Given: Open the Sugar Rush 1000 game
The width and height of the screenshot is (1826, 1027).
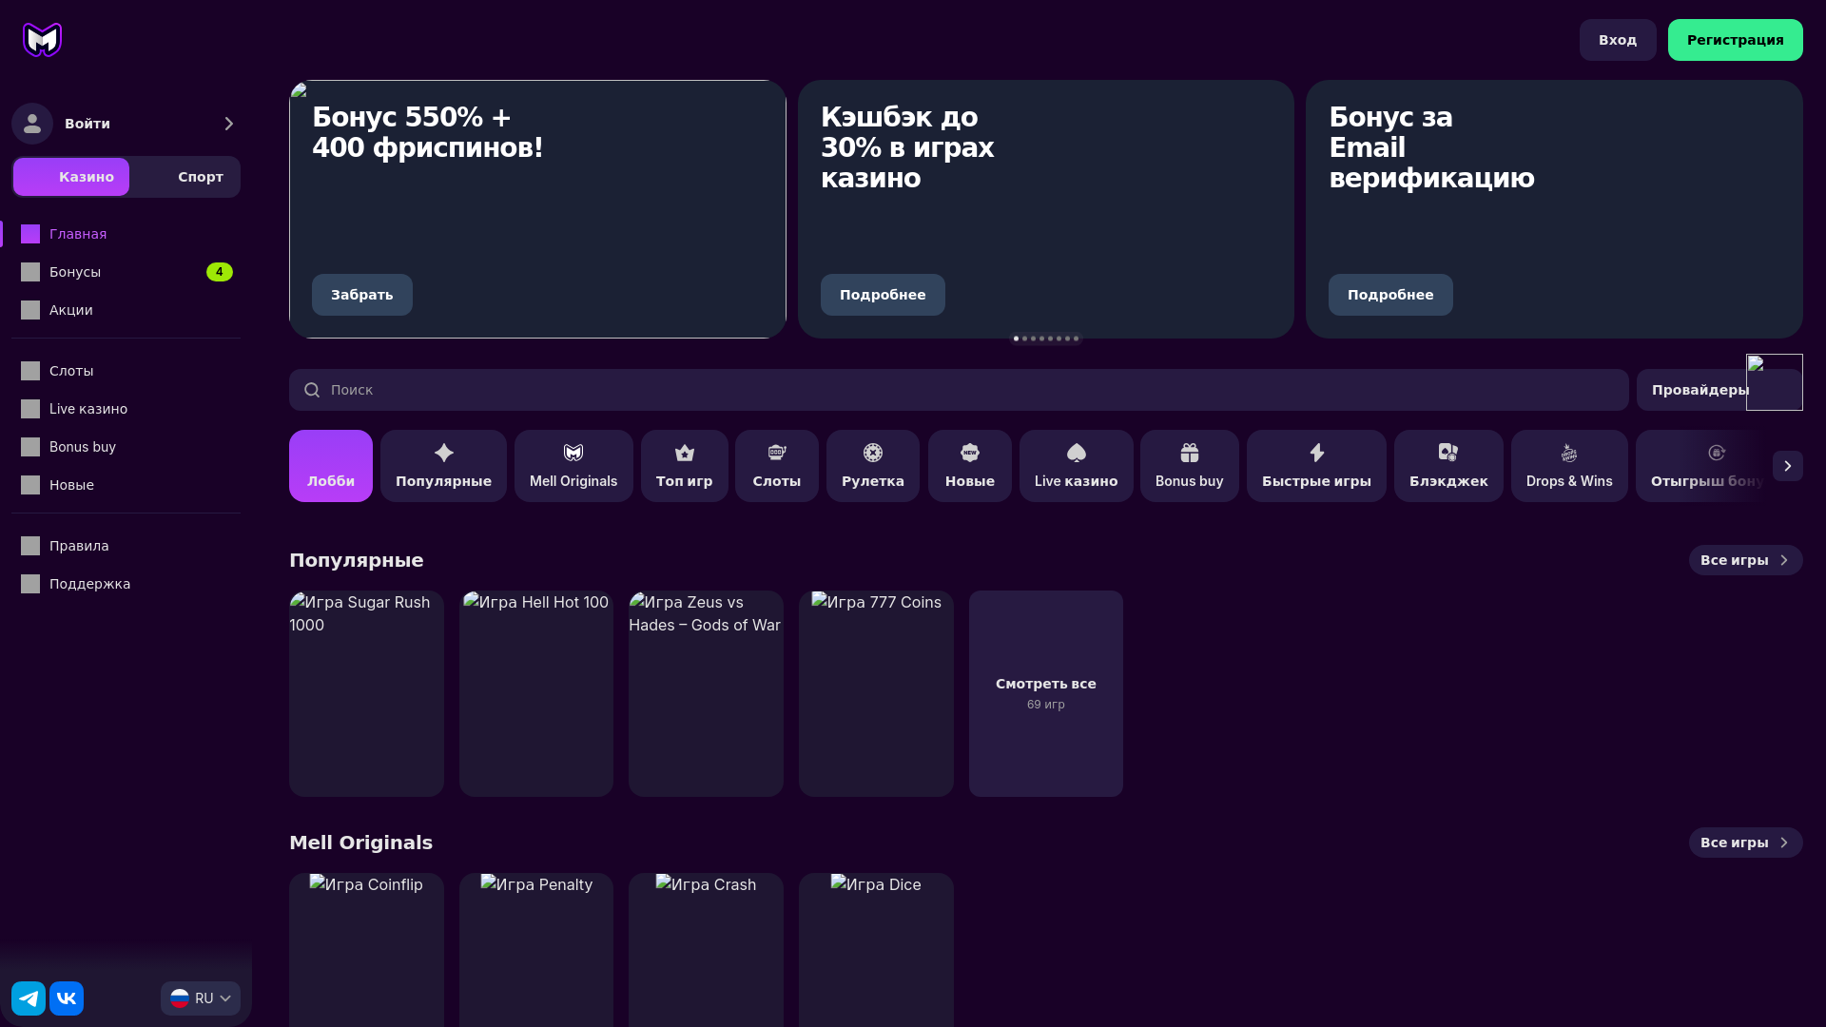Looking at the screenshot, I should coord(366,693).
